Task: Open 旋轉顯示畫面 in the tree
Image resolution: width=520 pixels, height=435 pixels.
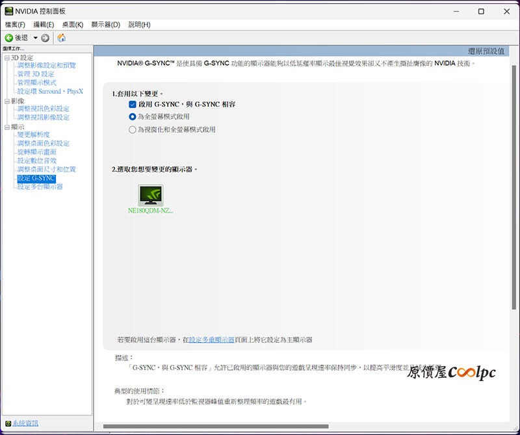Action: pyautogui.click(x=37, y=152)
